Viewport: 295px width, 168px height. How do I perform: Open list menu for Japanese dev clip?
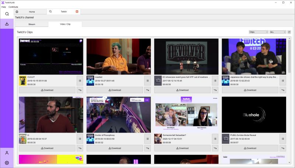tap(283, 81)
